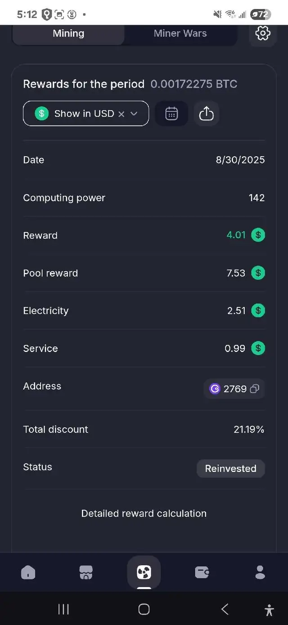The height and width of the screenshot is (625, 288).
Task: Open the Shop icon in bottom navigation
Action: tap(85, 572)
